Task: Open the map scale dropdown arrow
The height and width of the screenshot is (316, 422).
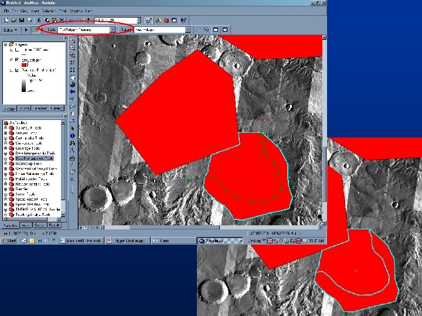Action: 139,20
